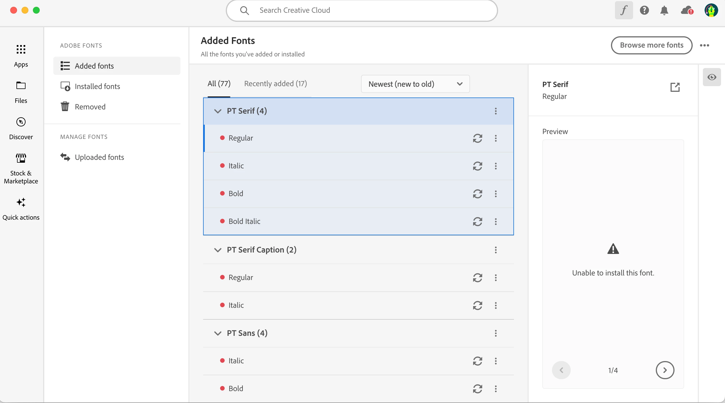Screen dimensions: 725x403
Task: Open the fonts f icon in header
Action: [x=623, y=10]
